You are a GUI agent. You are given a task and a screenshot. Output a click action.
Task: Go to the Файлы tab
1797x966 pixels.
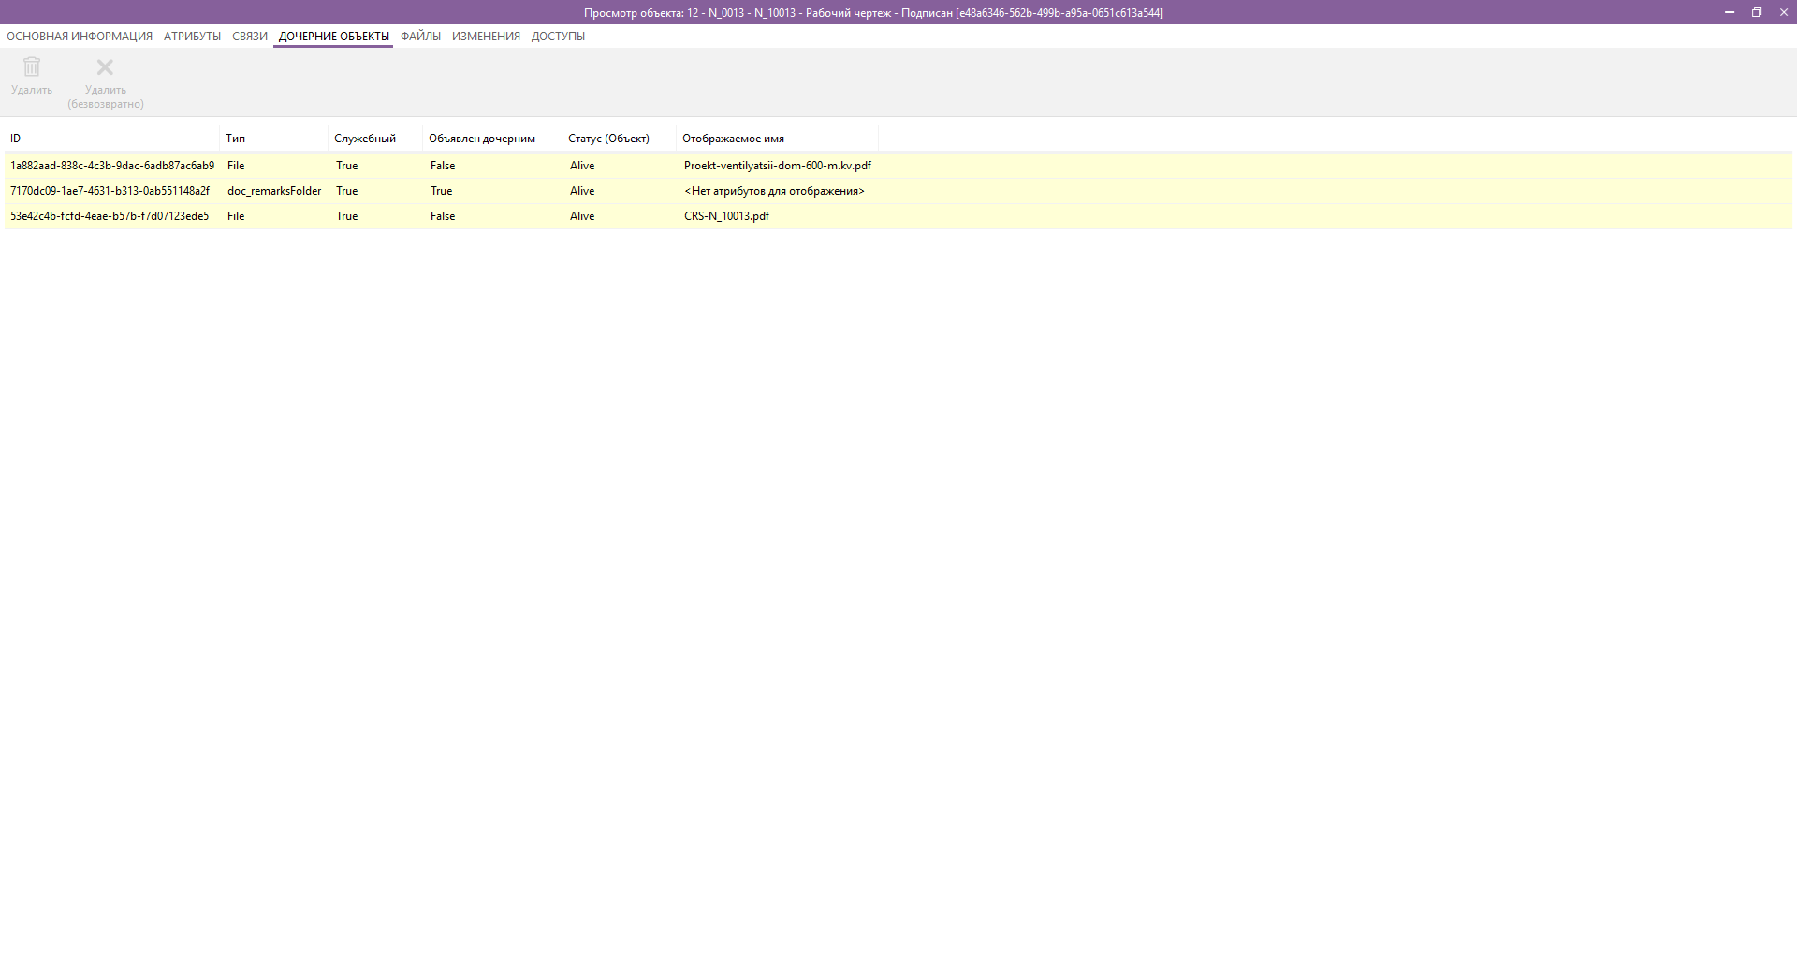click(420, 37)
